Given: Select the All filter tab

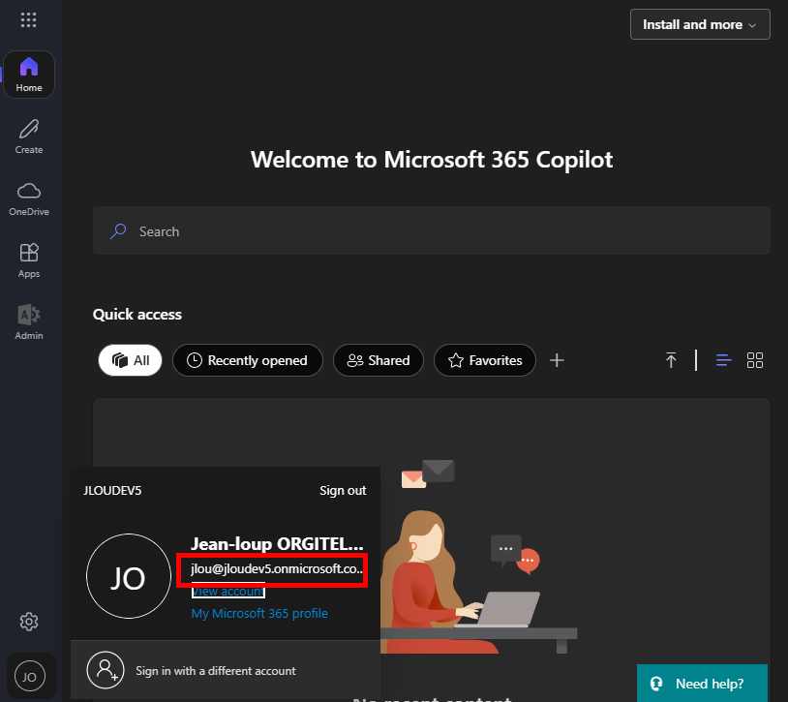Looking at the screenshot, I should click(x=130, y=360).
